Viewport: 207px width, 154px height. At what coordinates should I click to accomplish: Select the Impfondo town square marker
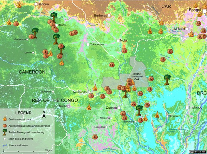tap(187, 108)
